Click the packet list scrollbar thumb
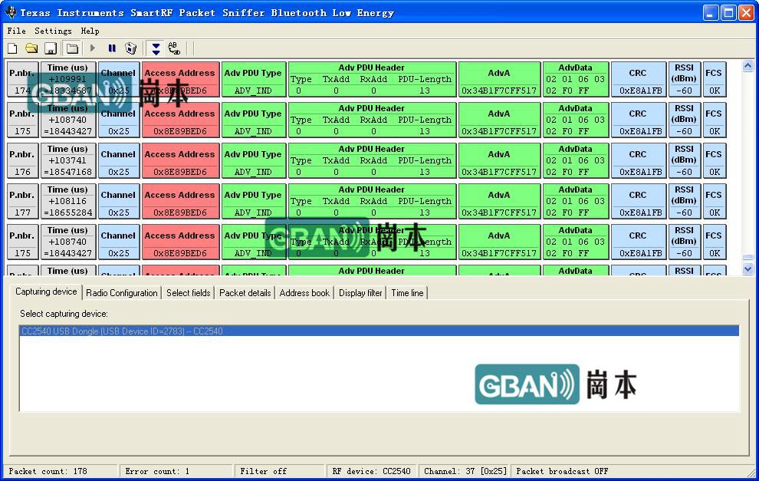 coord(747,258)
